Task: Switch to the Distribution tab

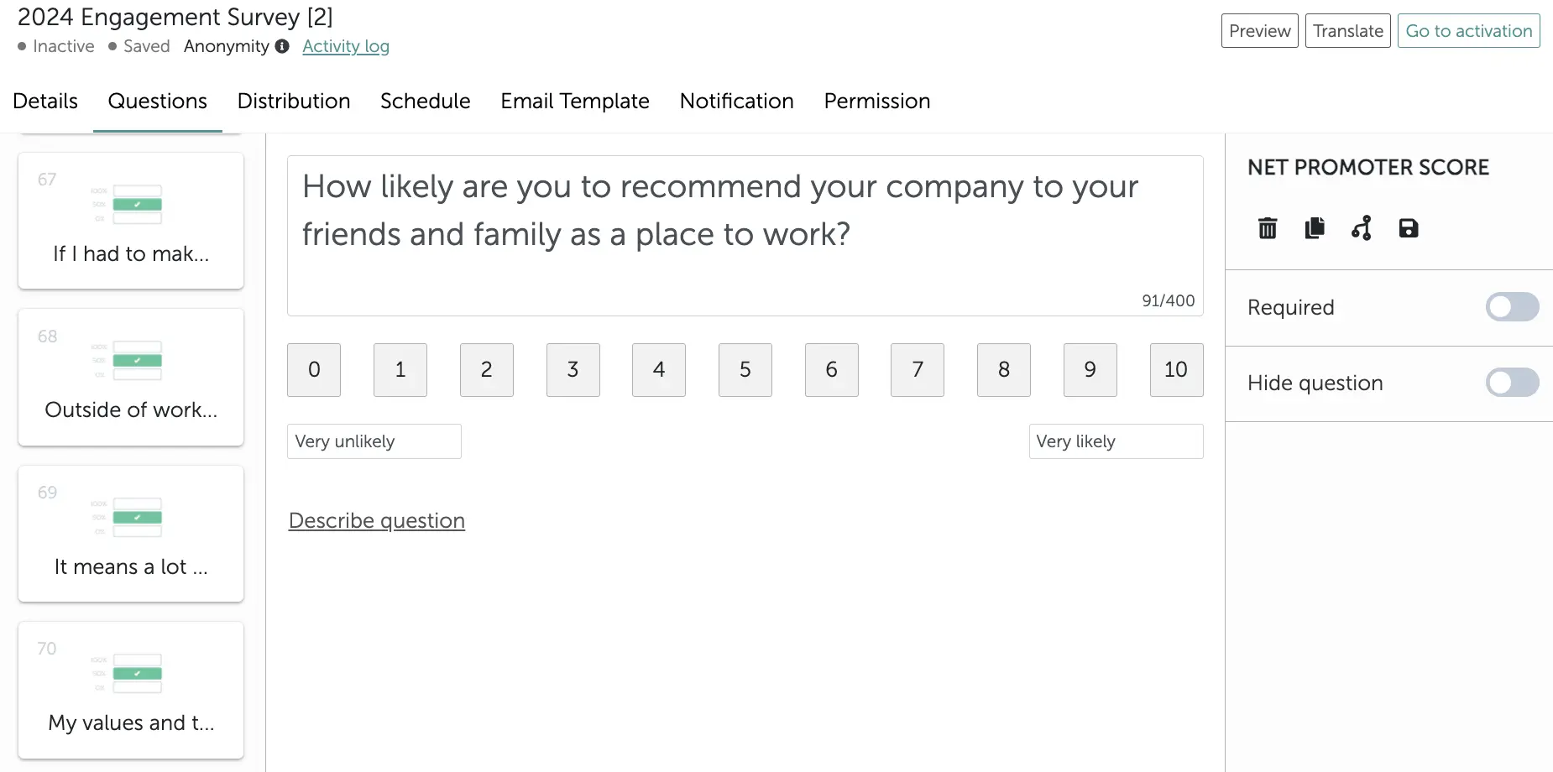Action: point(294,101)
